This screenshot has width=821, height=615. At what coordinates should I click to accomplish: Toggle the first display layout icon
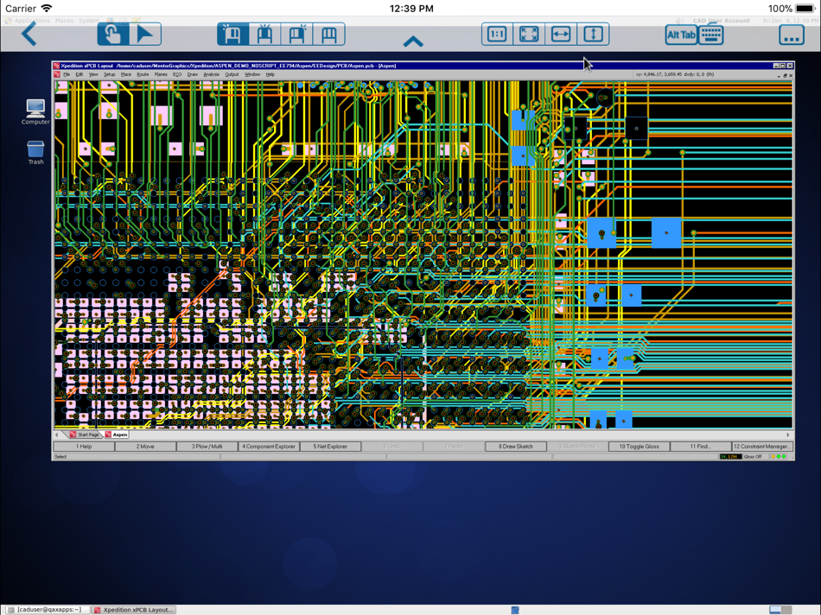(233, 35)
